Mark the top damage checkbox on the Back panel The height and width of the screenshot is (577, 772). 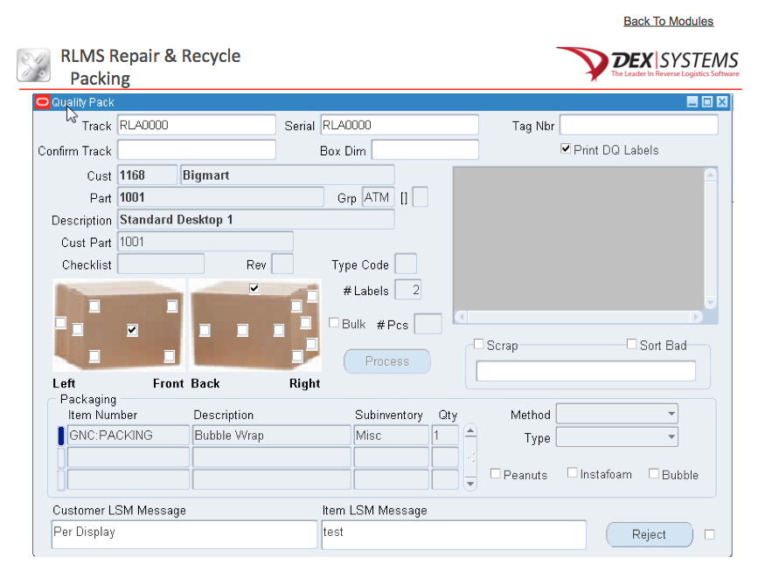click(x=254, y=288)
